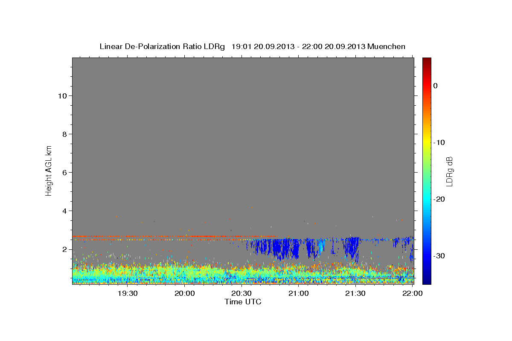Image resolution: width=512 pixels, height=341 pixels.
Task: Click the '21:30' time axis label
Action: click(355, 293)
